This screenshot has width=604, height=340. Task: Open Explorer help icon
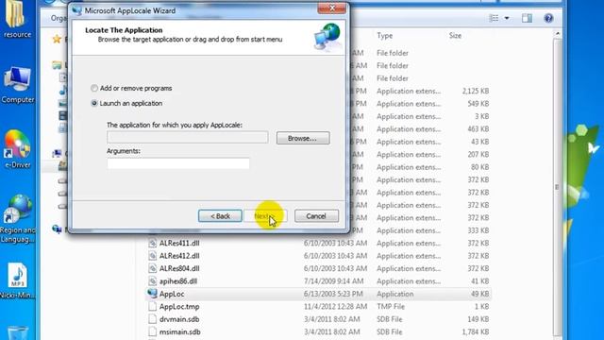(548, 18)
